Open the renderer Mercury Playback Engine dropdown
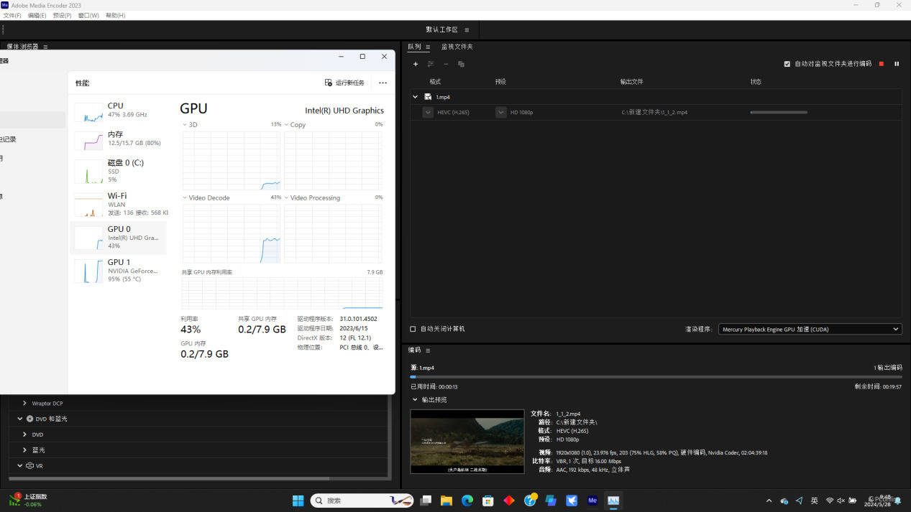911x512 pixels. 810,329
